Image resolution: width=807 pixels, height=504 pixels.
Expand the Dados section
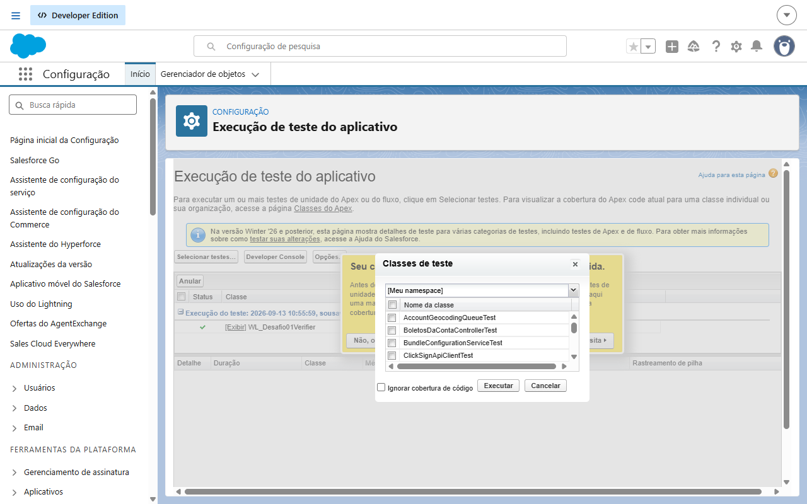pos(15,408)
